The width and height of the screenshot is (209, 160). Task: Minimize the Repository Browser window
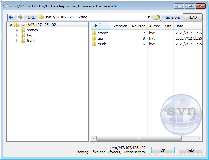click(x=179, y=6)
